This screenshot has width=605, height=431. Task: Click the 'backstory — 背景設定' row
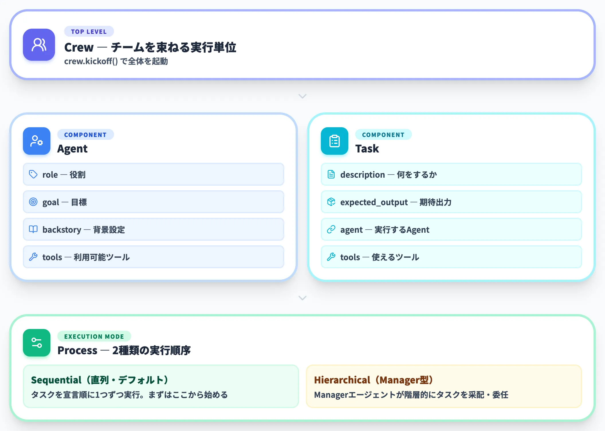pyautogui.click(x=154, y=229)
